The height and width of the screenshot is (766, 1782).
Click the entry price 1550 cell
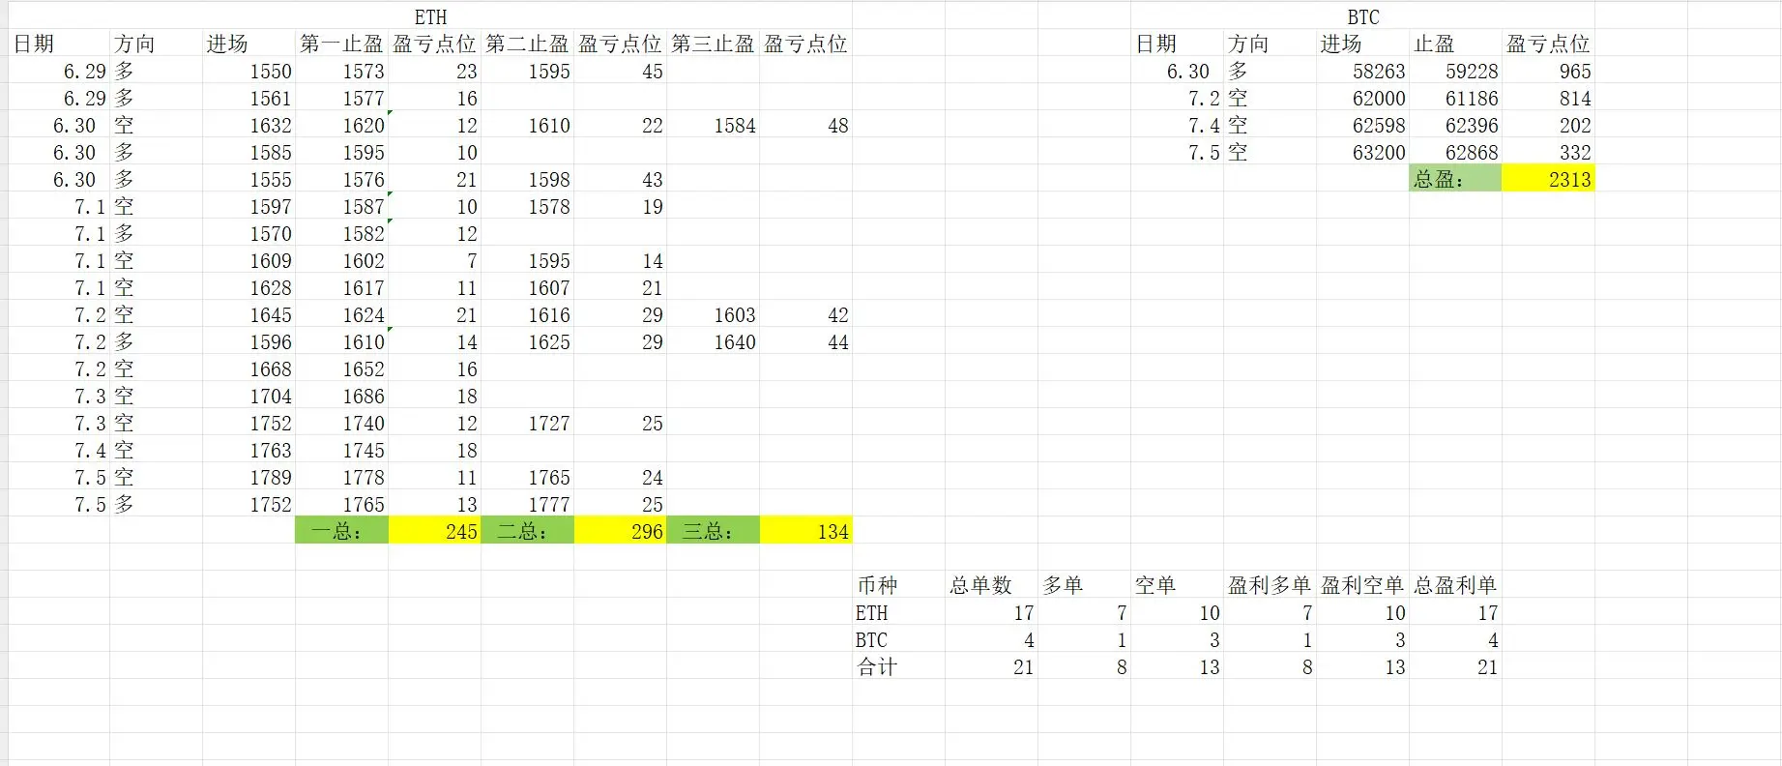point(248,71)
